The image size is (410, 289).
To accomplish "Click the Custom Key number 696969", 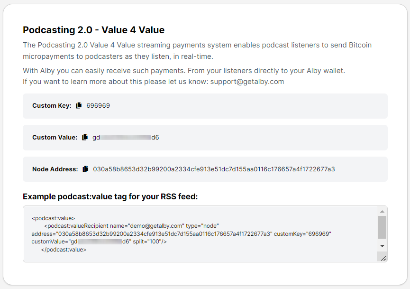I will (x=98, y=105).
